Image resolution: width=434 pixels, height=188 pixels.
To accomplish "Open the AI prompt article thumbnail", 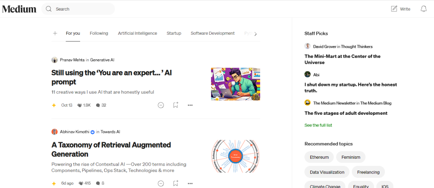I will coord(236,84).
